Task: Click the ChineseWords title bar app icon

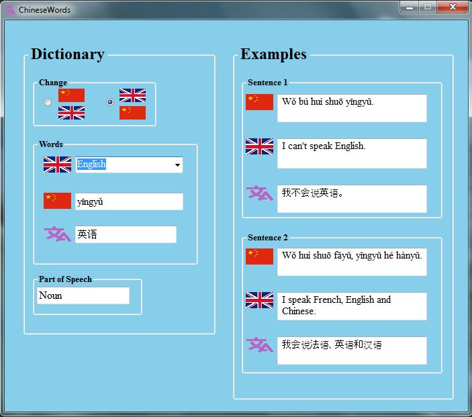Action: click(x=10, y=10)
